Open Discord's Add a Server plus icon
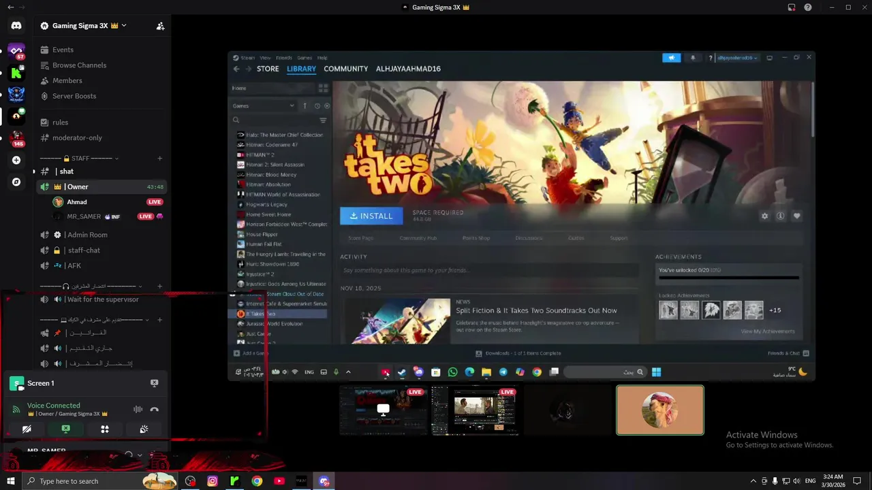The width and height of the screenshot is (872, 490). (x=16, y=160)
